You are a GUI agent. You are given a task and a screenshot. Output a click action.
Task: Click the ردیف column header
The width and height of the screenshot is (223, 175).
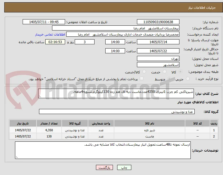tap(214, 123)
